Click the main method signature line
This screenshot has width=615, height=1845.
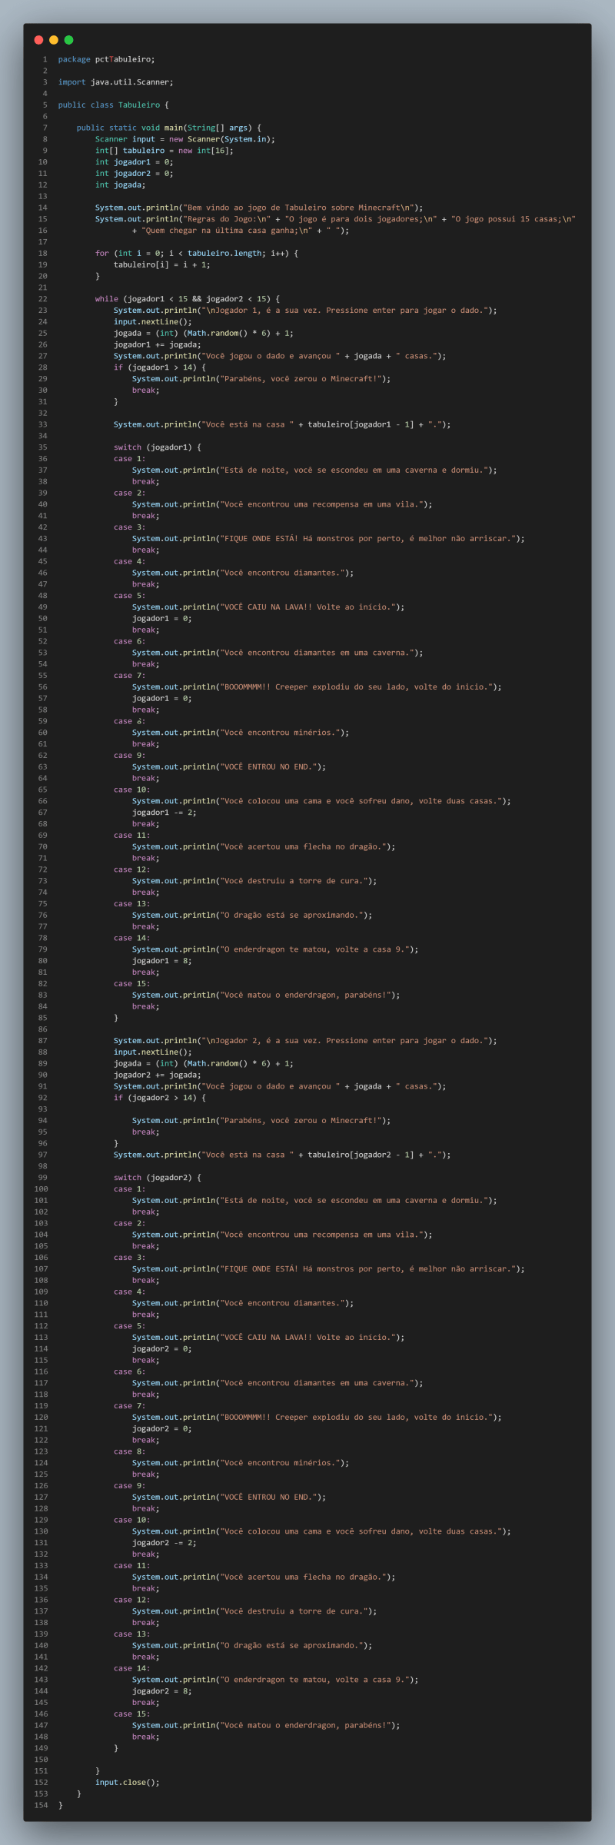tap(169, 128)
